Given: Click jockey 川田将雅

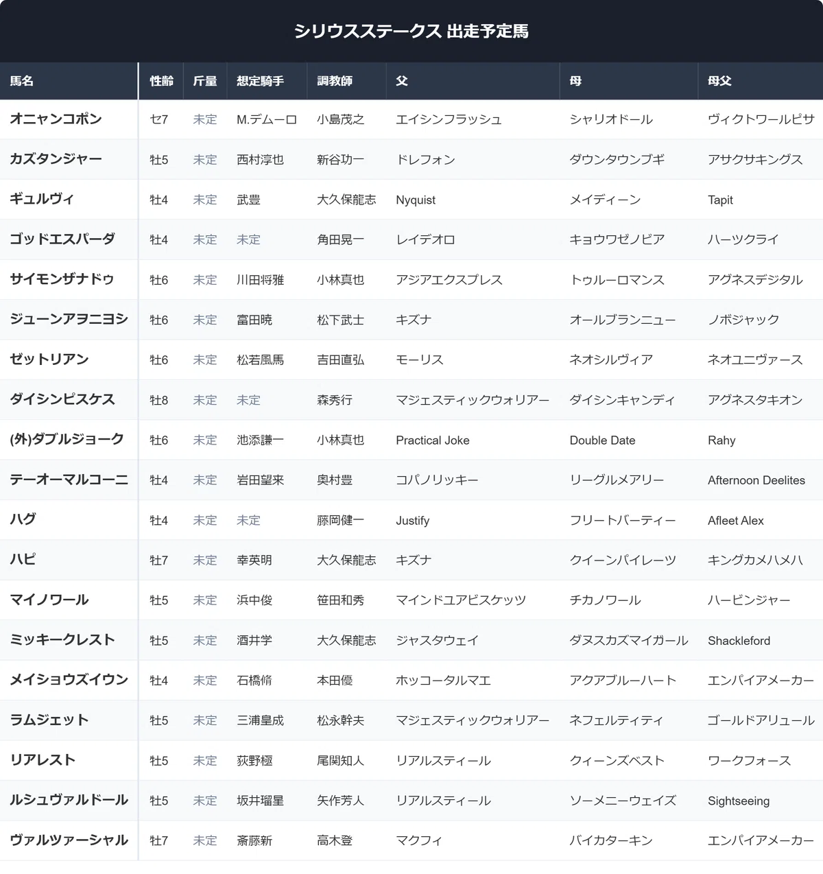Looking at the screenshot, I should (260, 280).
